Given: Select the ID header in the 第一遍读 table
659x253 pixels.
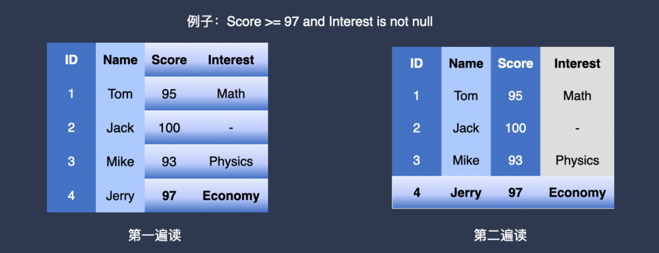Looking at the screenshot, I should (71, 60).
